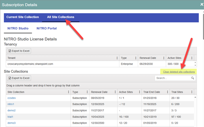Click the Clear deleted site collections link
Screen dimensions: 204x127
179,72
